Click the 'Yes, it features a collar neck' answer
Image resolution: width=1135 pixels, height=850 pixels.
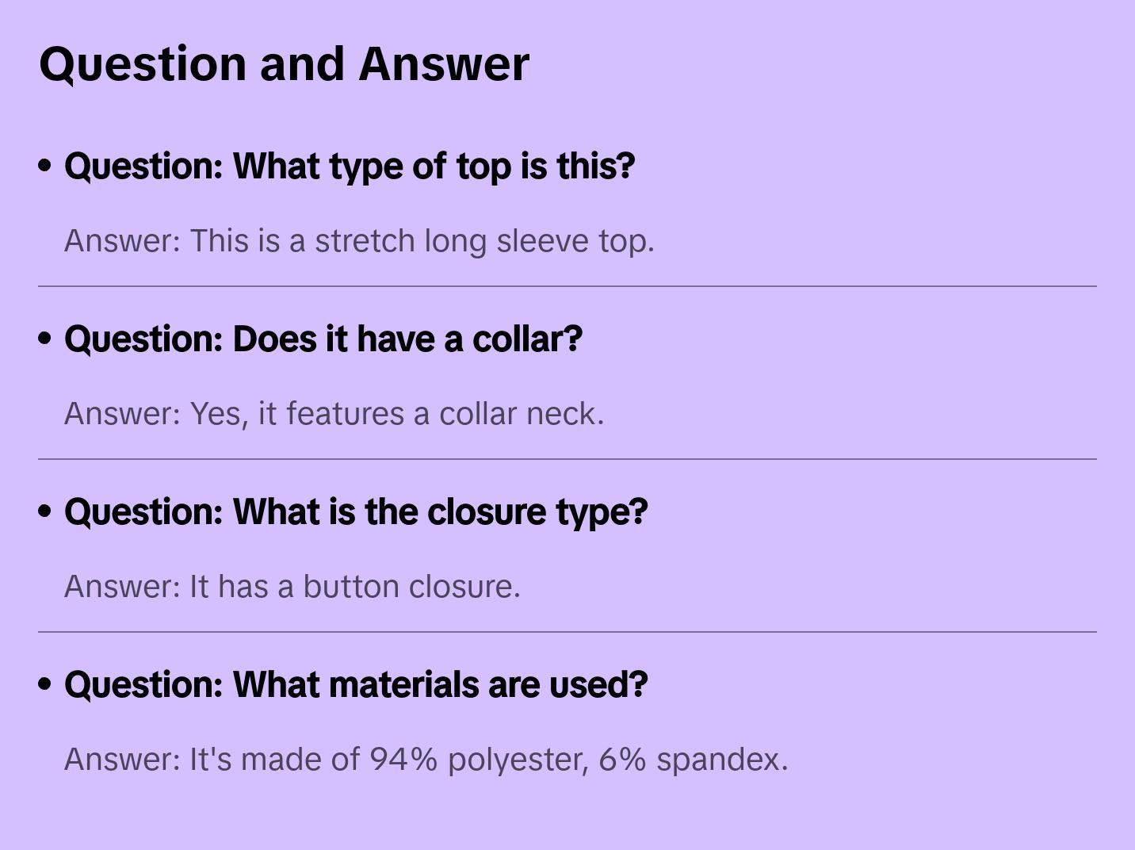[x=334, y=414]
